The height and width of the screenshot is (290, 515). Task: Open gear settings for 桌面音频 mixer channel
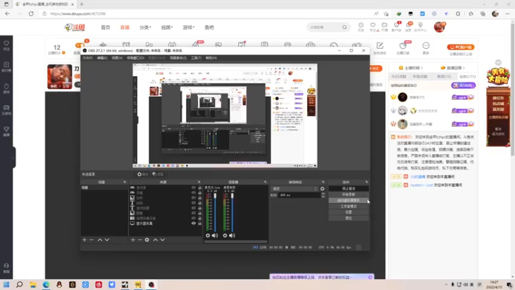pyautogui.click(x=225, y=235)
